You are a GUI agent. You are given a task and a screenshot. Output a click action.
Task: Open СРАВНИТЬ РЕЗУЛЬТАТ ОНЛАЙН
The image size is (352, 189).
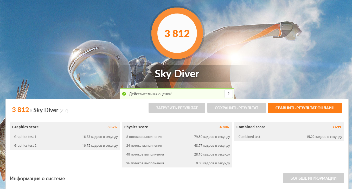click(x=305, y=108)
